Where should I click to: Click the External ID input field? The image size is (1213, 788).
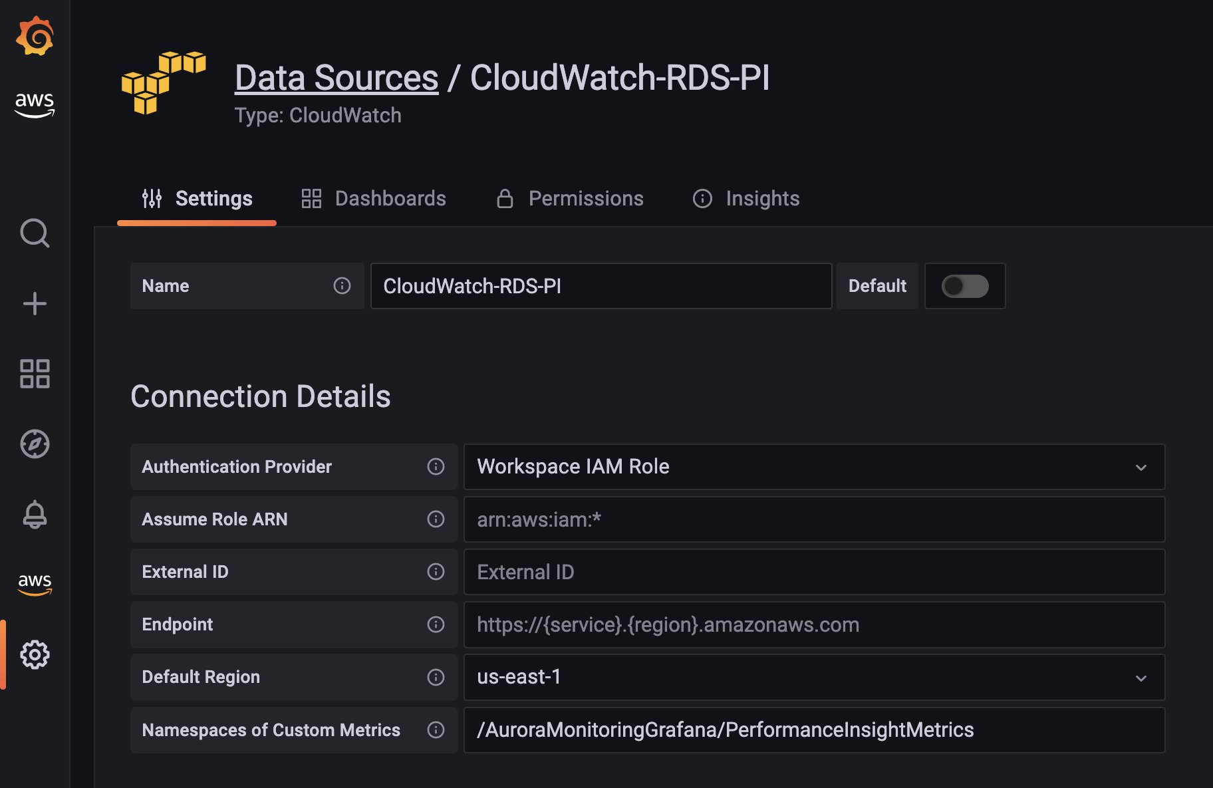click(814, 572)
